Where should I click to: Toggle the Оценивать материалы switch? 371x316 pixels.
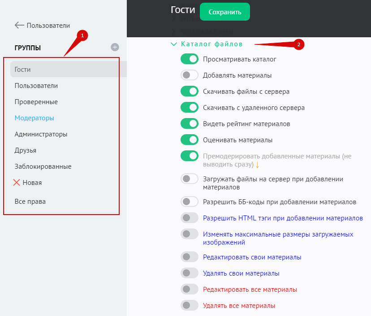(x=190, y=140)
